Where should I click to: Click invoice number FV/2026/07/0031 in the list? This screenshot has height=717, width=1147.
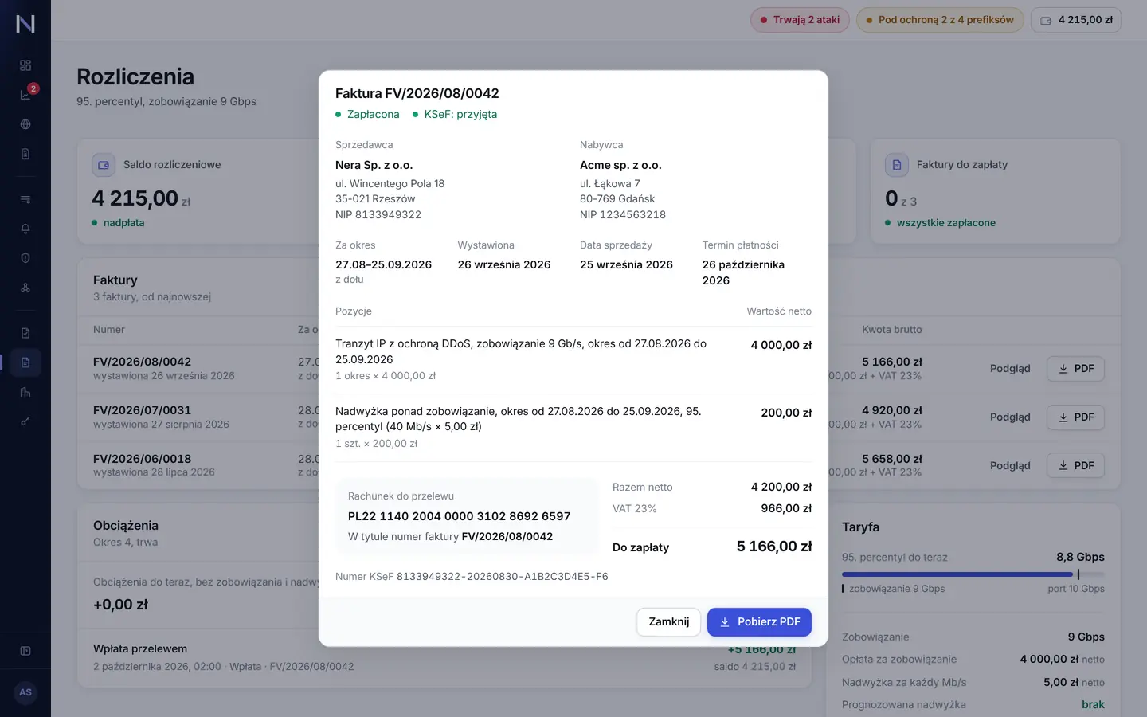[142, 410]
